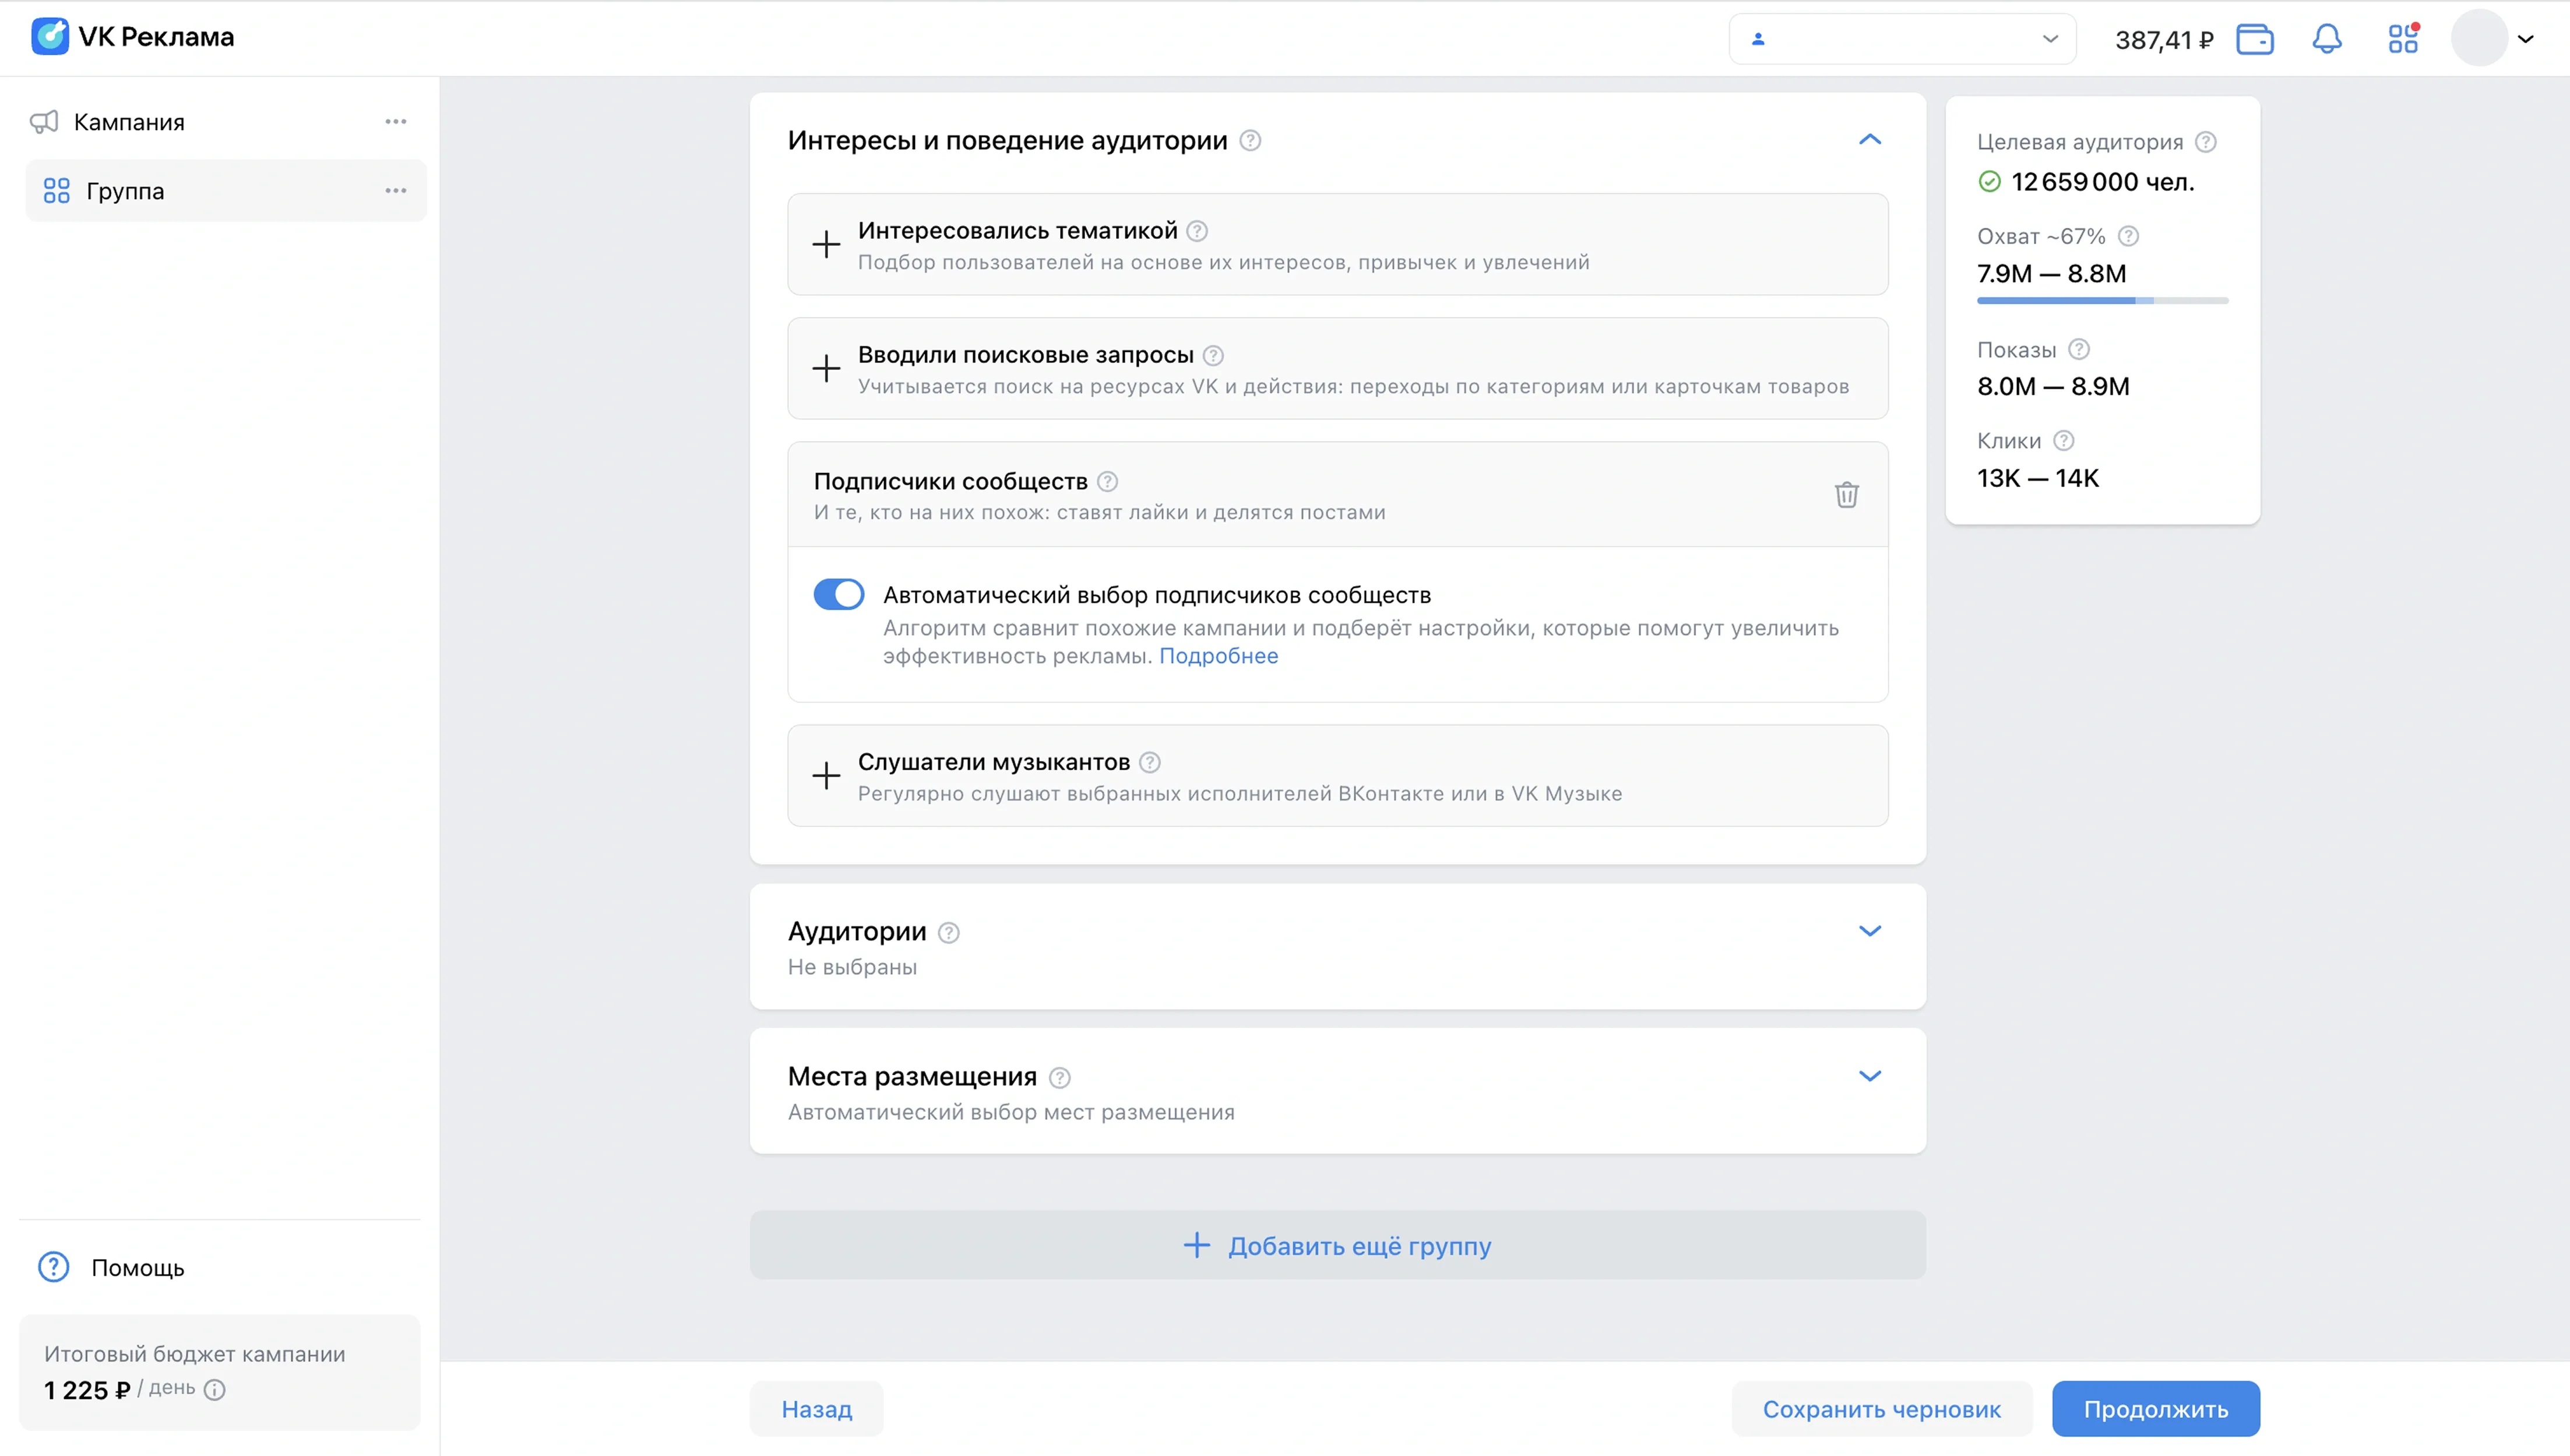Viewport: 2570px width, 1456px height.
Task: Open the VK services grid icon
Action: tap(2402, 39)
